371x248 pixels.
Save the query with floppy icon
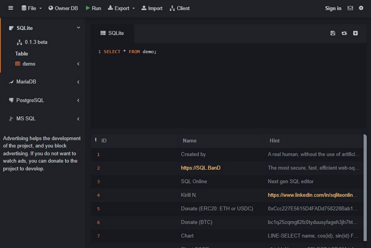click(x=333, y=33)
